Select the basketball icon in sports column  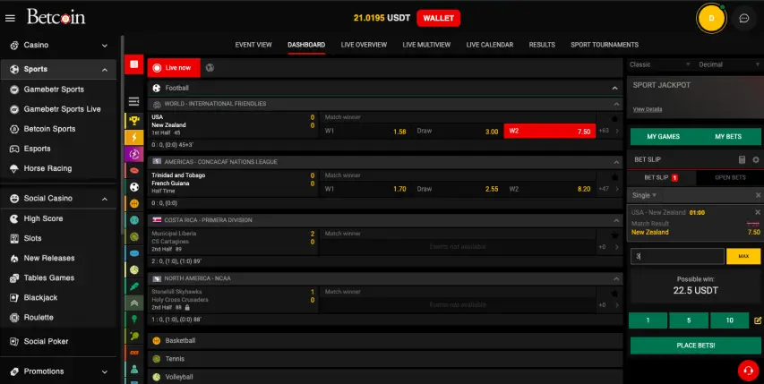134,203
